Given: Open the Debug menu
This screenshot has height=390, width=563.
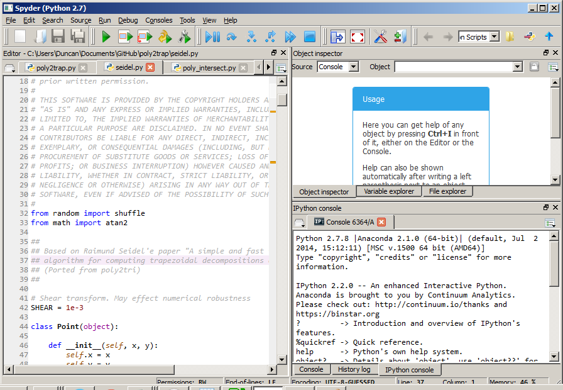Looking at the screenshot, I should pos(128,20).
